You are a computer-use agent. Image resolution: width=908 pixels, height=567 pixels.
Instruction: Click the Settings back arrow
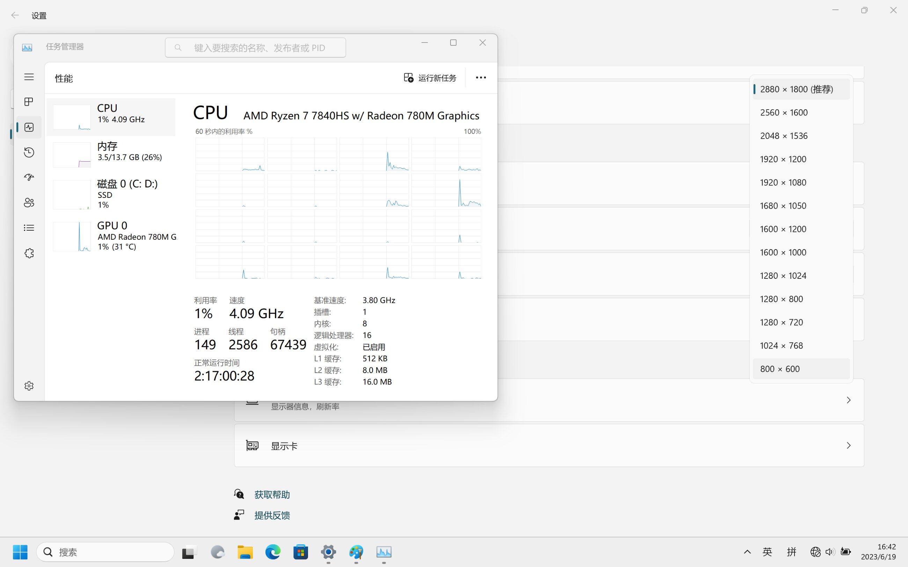(15, 15)
